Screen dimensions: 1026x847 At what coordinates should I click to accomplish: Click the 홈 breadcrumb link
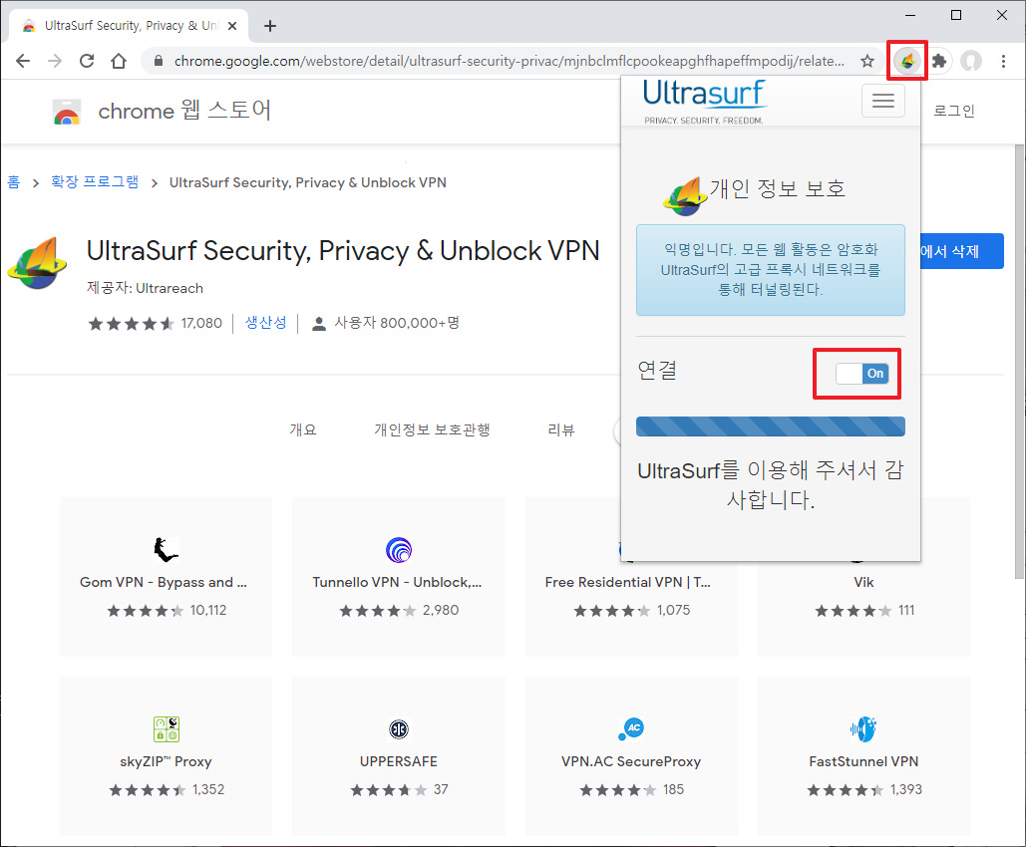point(14,181)
